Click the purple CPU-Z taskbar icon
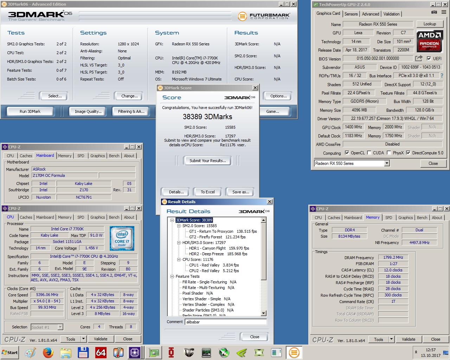 (134, 352)
